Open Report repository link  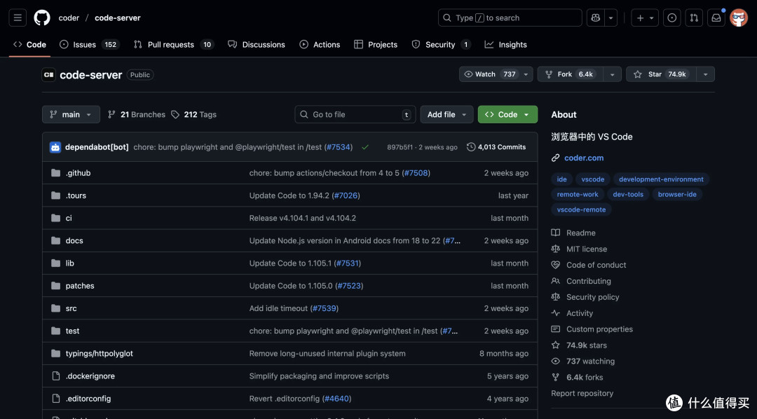point(582,393)
